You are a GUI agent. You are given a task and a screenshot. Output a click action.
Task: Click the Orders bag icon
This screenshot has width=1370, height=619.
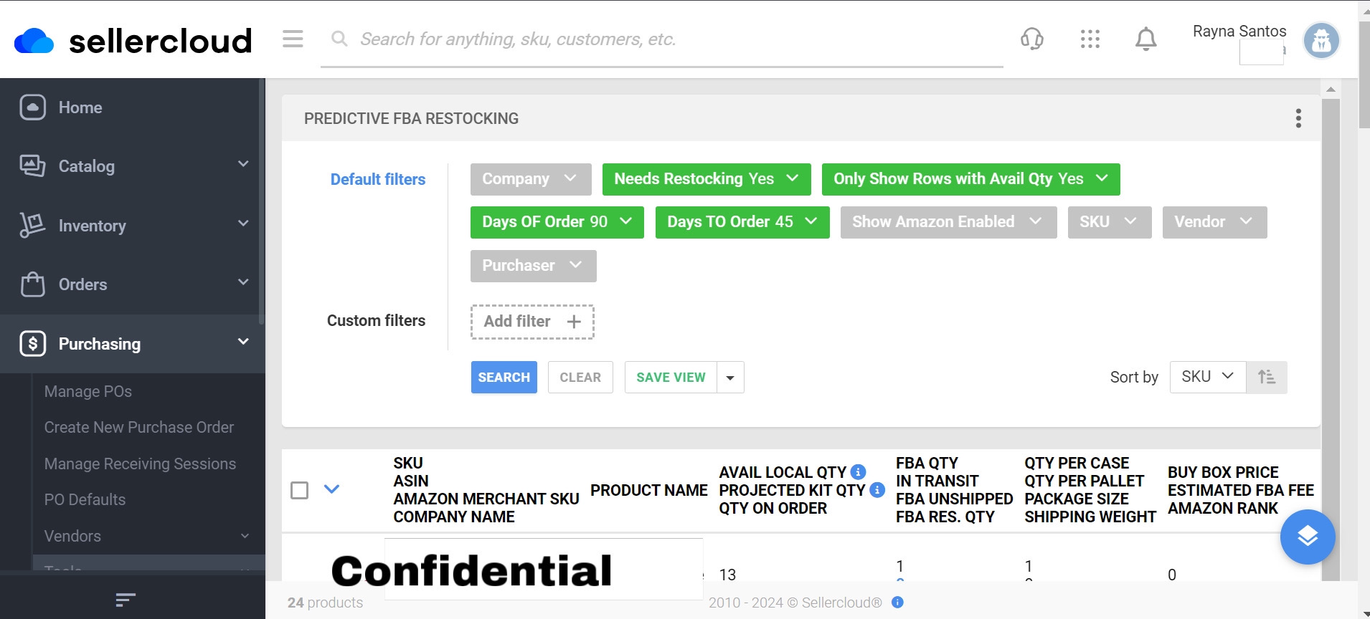pyautogui.click(x=32, y=284)
